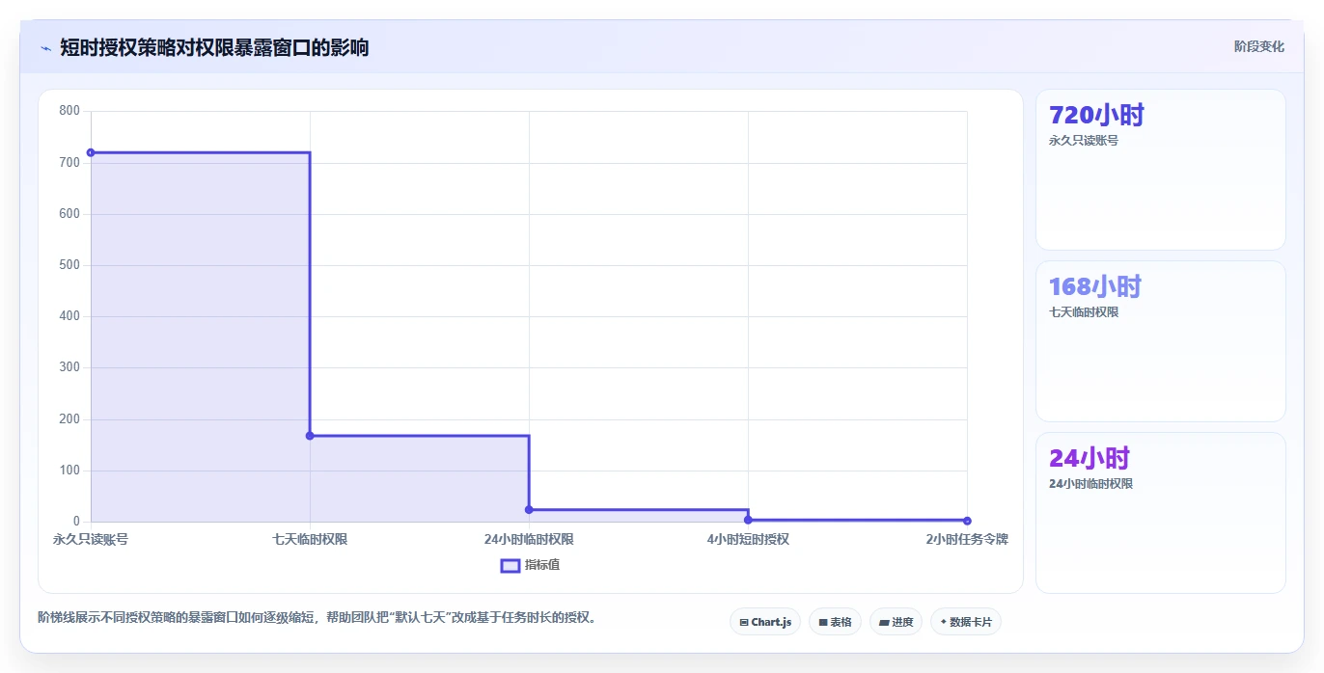Click the 168小时 card value
The width and height of the screenshot is (1324, 673).
coord(1095,286)
